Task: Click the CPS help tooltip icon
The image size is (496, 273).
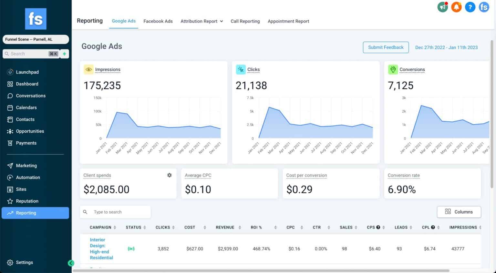Action: [378, 228]
